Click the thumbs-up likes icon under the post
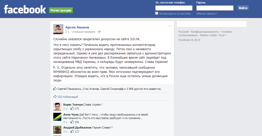 [55, 89]
